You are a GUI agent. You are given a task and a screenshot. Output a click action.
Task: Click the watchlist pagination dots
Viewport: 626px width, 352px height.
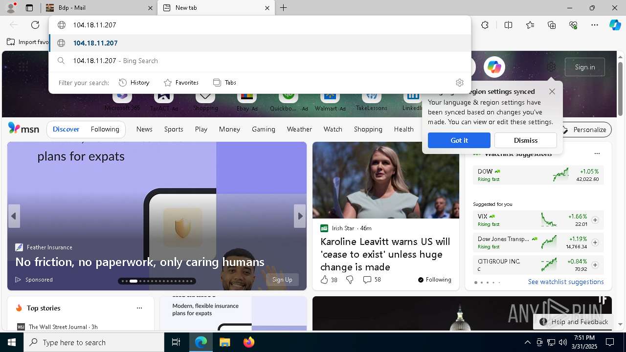click(x=487, y=283)
